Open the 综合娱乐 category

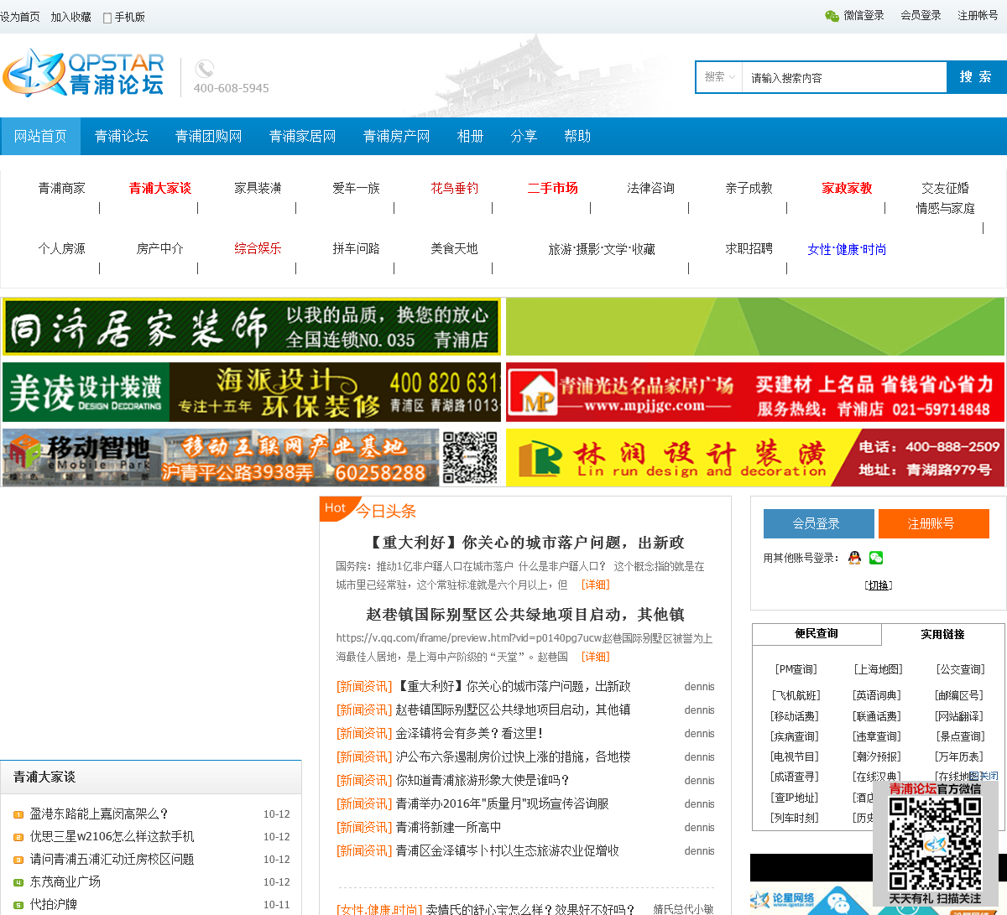tap(258, 249)
